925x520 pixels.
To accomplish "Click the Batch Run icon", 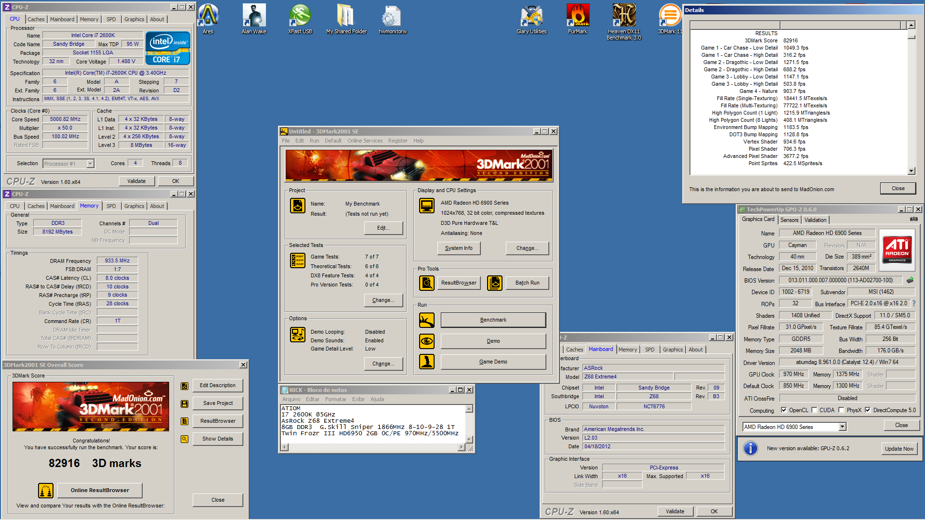I will click(x=495, y=283).
